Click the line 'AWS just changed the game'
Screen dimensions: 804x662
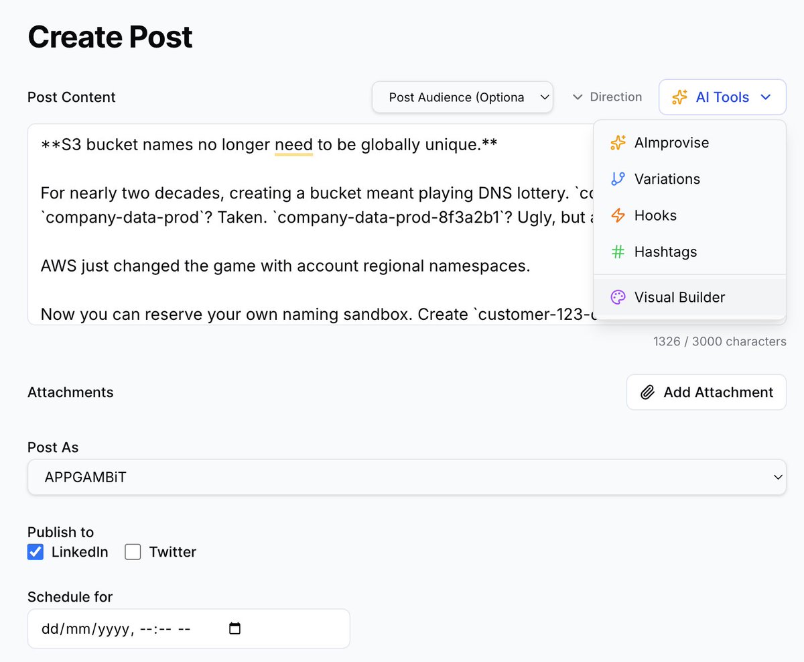point(285,266)
